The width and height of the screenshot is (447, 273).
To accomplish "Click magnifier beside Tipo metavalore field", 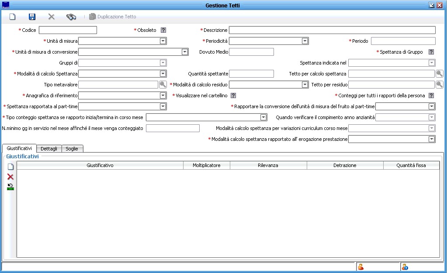I will coord(163,85).
